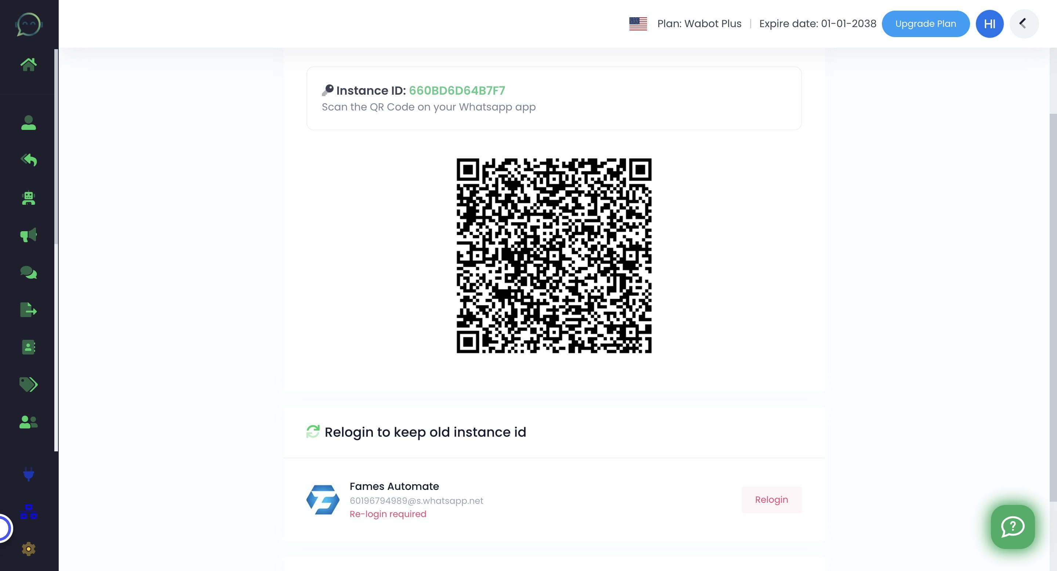Open the broadcast megaphone icon
This screenshot has width=1057, height=571.
point(28,234)
